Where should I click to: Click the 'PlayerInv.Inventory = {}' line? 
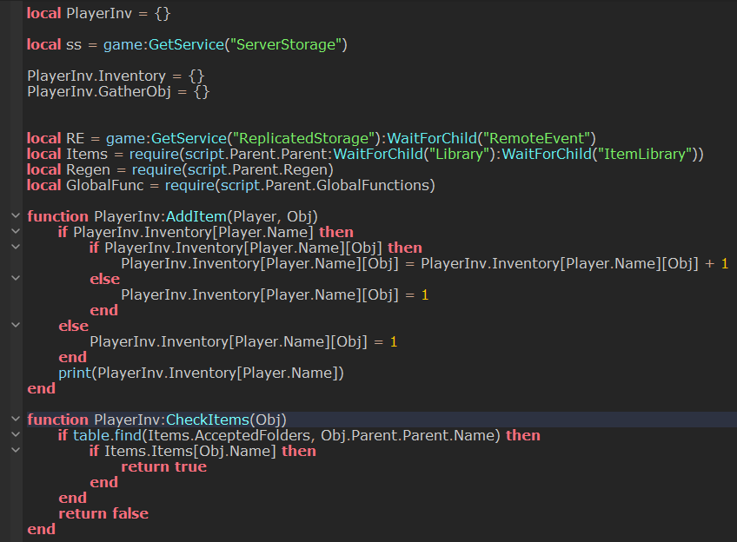pos(116,76)
